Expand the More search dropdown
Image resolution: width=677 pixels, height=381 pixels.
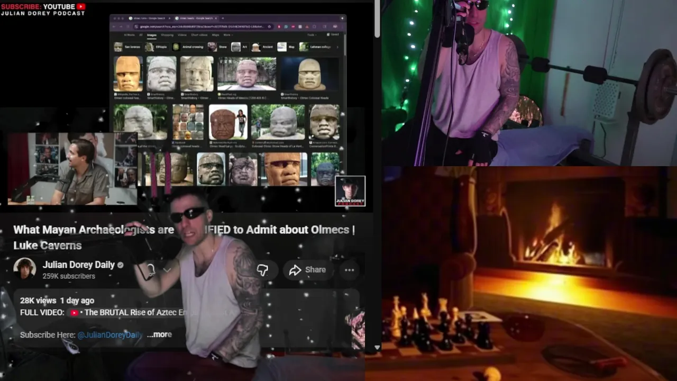(228, 35)
